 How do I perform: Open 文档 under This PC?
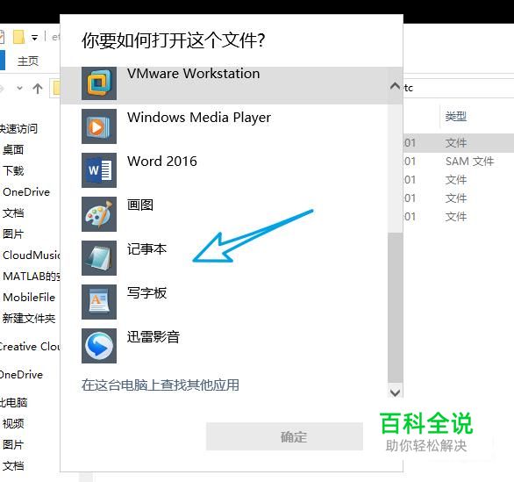13,465
